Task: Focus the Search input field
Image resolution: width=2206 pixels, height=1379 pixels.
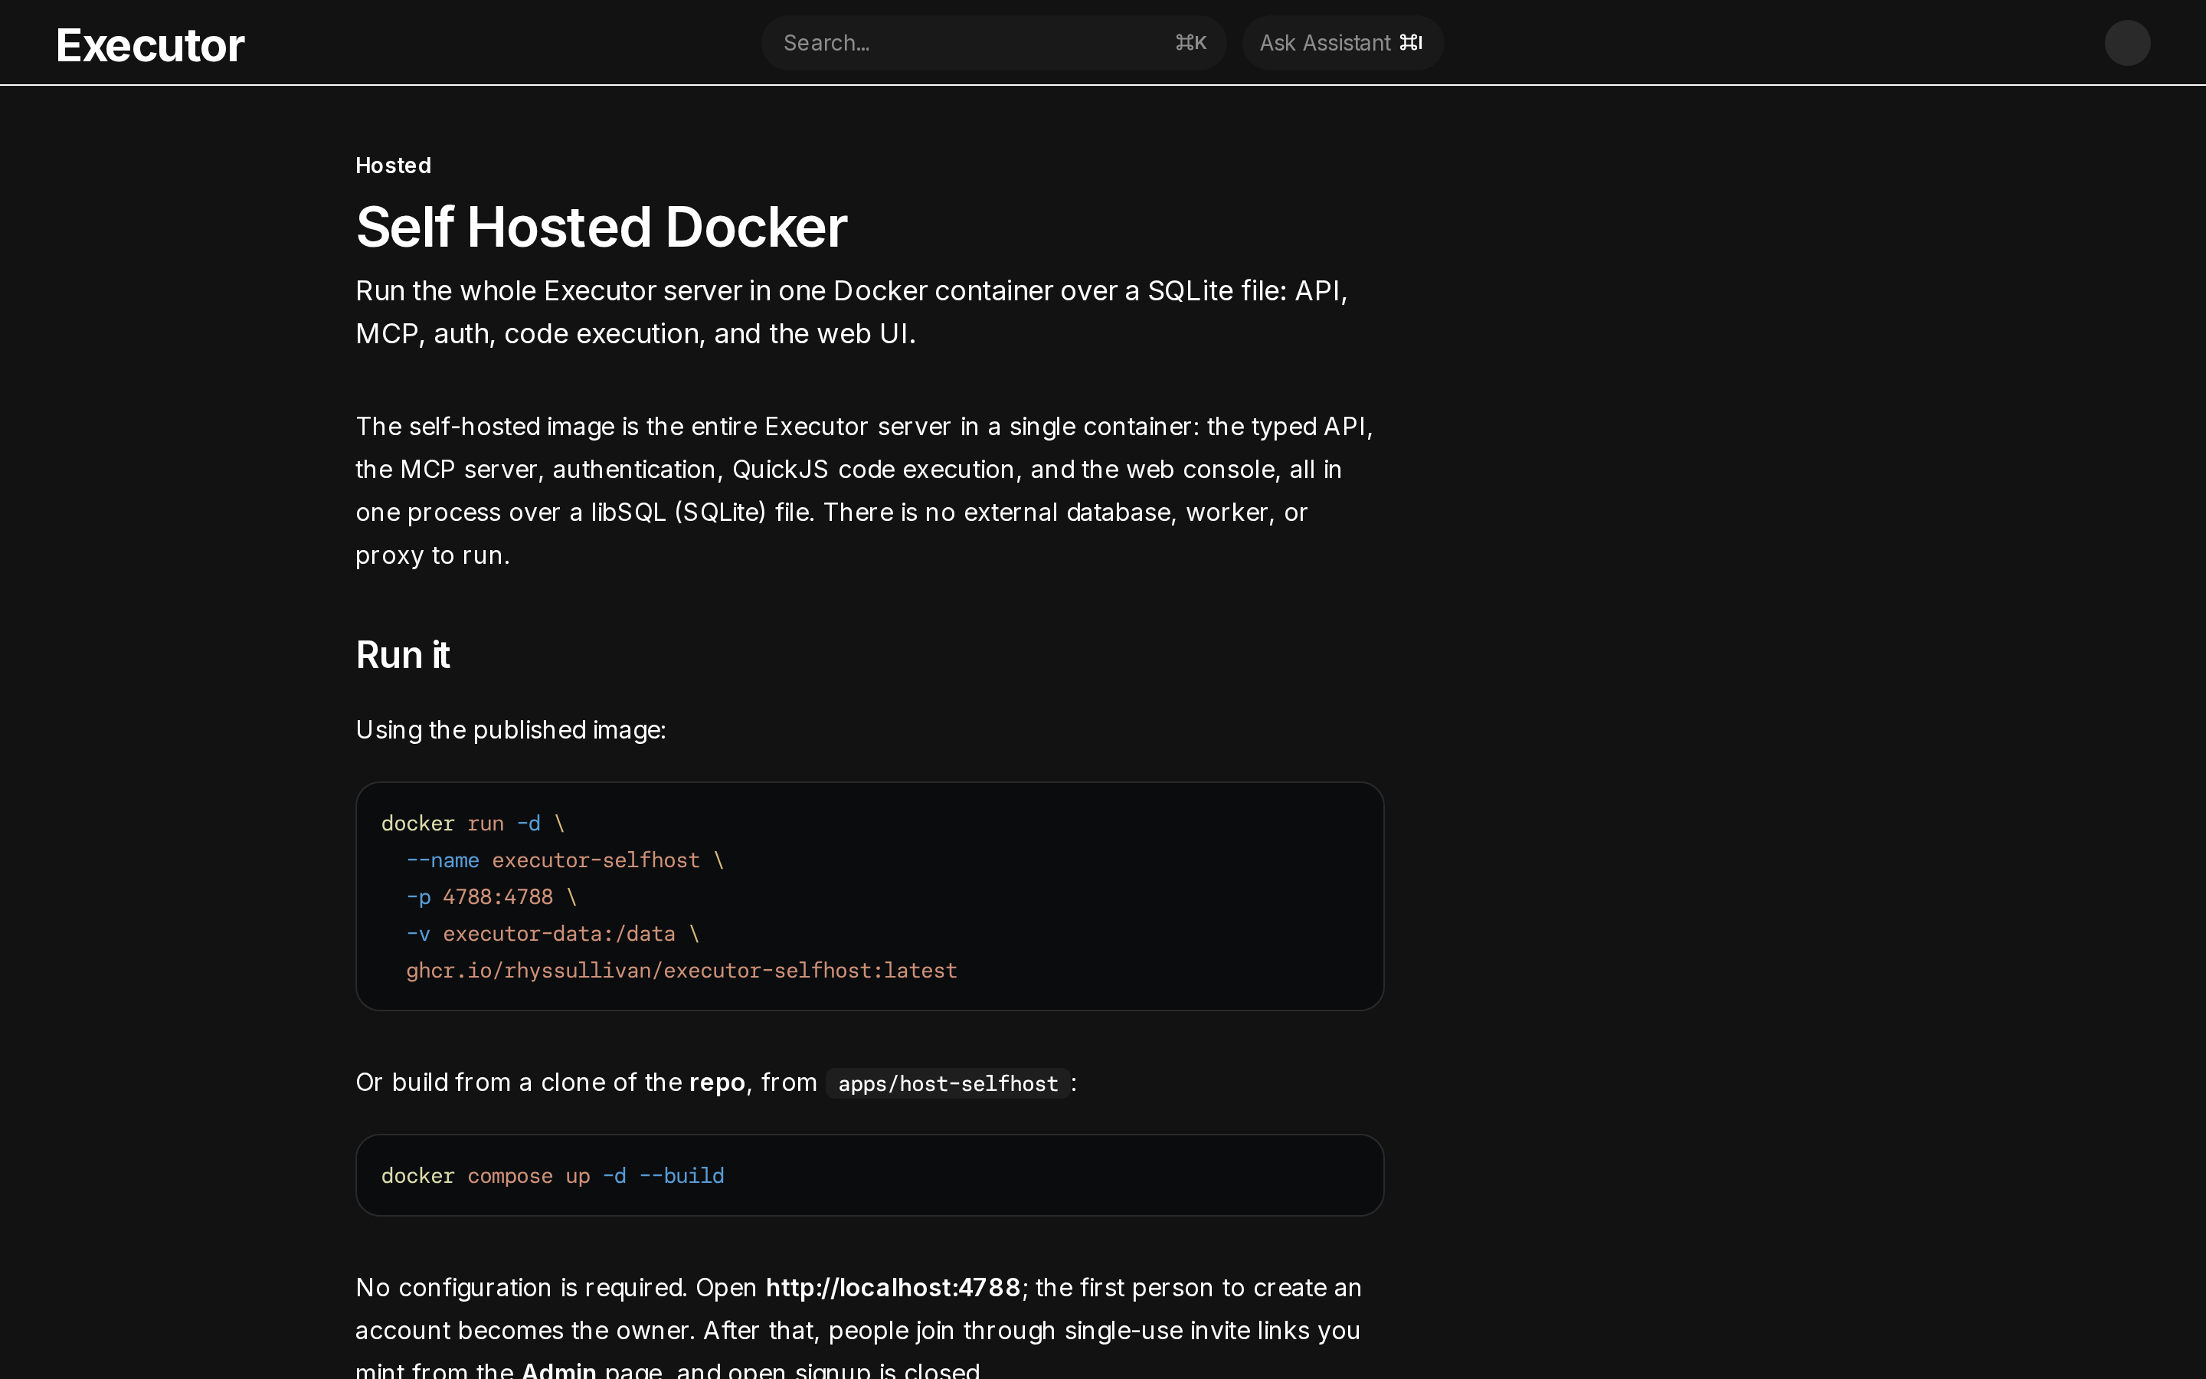Action: pyautogui.click(x=993, y=43)
